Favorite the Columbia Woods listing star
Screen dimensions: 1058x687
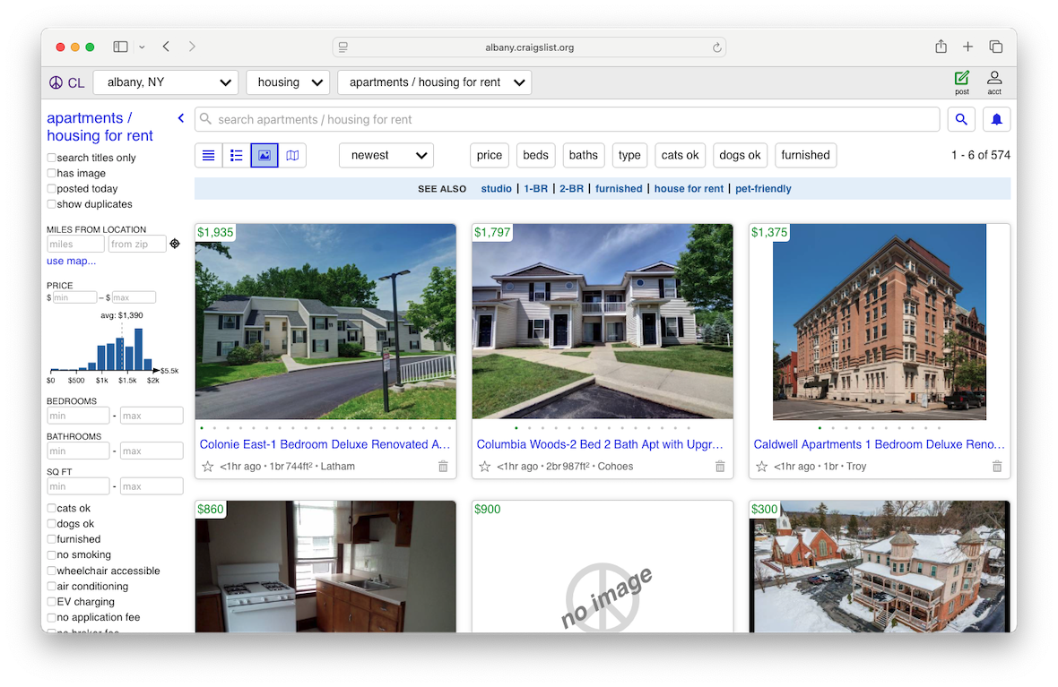(484, 467)
